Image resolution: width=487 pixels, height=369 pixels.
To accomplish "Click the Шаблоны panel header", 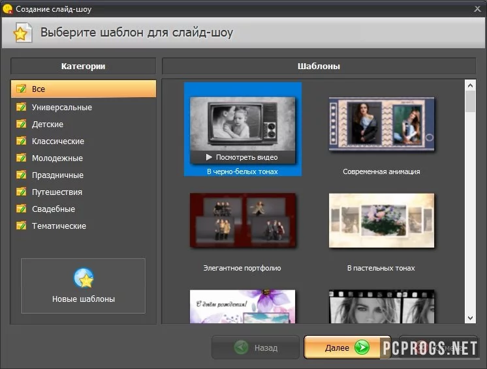I will click(x=319, y=66).
